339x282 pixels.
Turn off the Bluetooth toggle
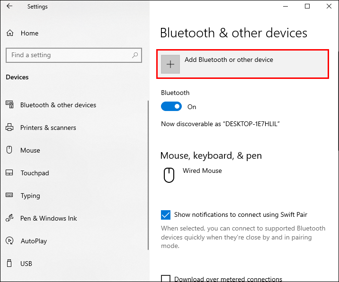[x=171, y=107]
